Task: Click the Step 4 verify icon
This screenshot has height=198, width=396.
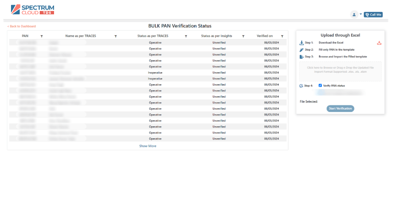Action: tap(301, 86)
